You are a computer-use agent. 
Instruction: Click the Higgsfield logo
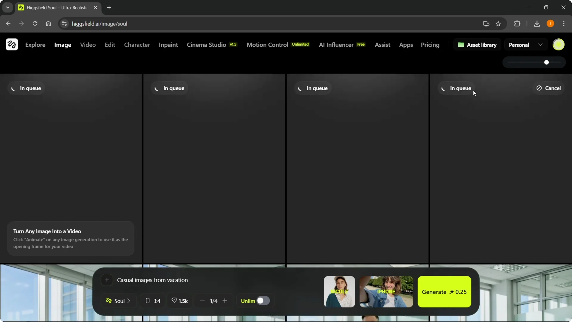12,44
